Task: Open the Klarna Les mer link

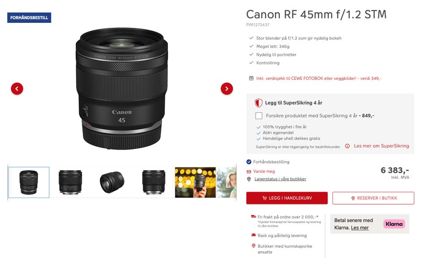Action: pos(360,228)
